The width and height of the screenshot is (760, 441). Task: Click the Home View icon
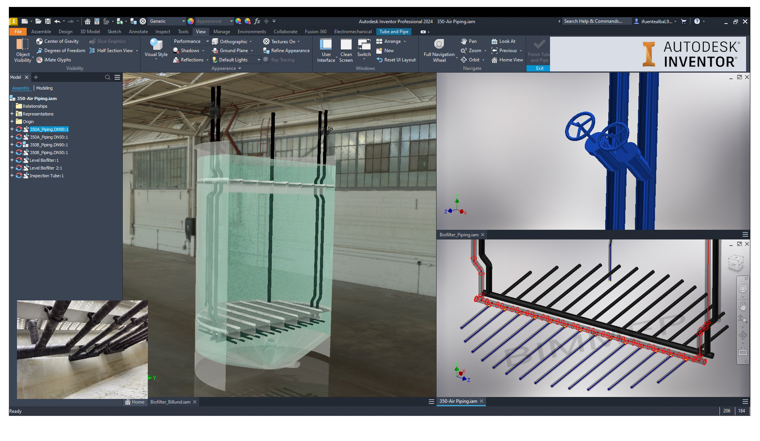pos(494,60)
